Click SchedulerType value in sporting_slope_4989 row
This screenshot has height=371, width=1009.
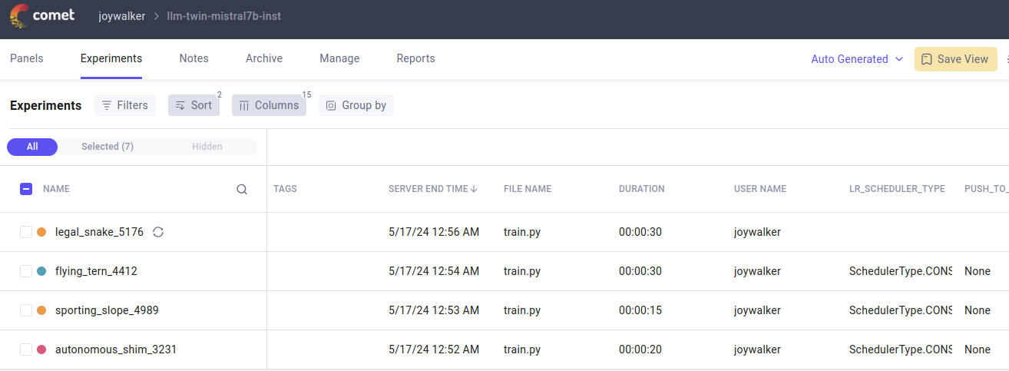(x=901, y=310)
